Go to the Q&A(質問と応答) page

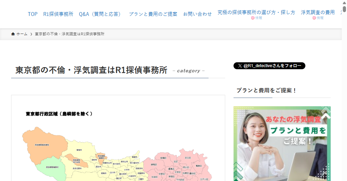(101, 14)
